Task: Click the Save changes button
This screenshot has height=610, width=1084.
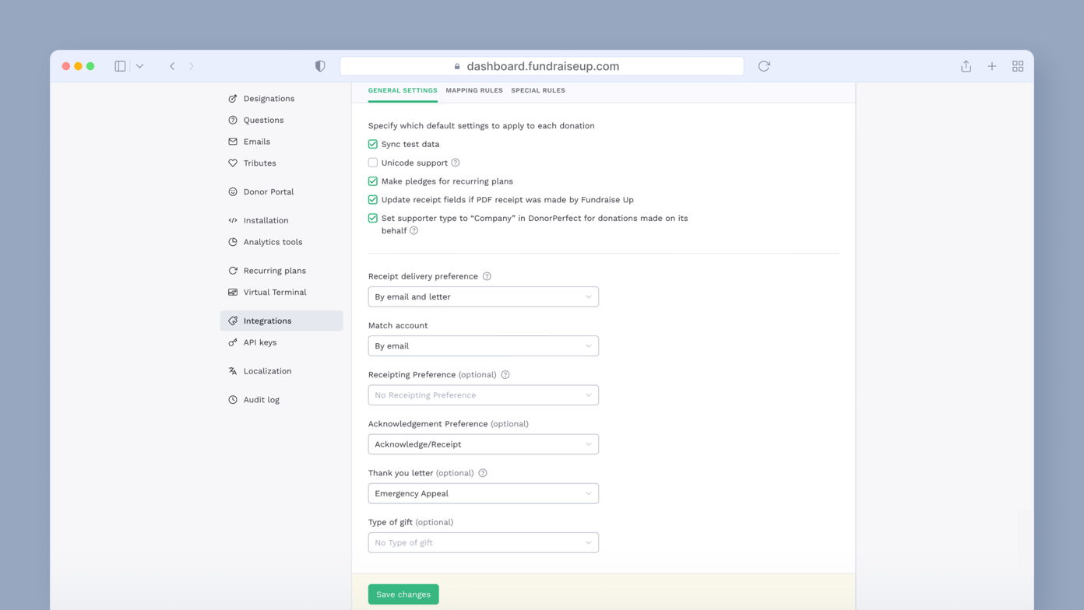Action: [x=403, y=593]
